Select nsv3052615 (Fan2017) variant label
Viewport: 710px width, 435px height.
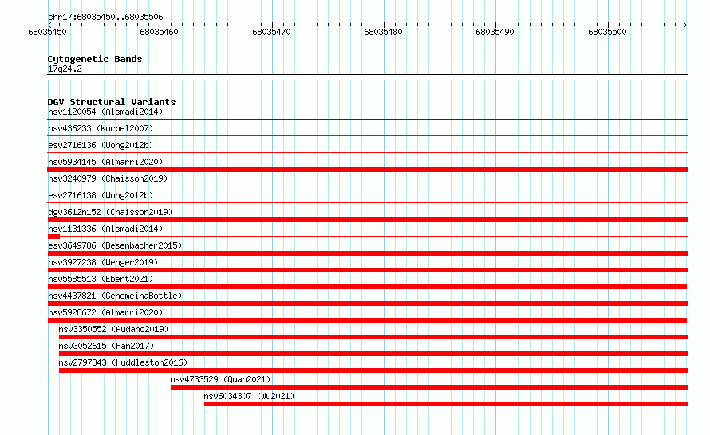click(x=106, y=346)
